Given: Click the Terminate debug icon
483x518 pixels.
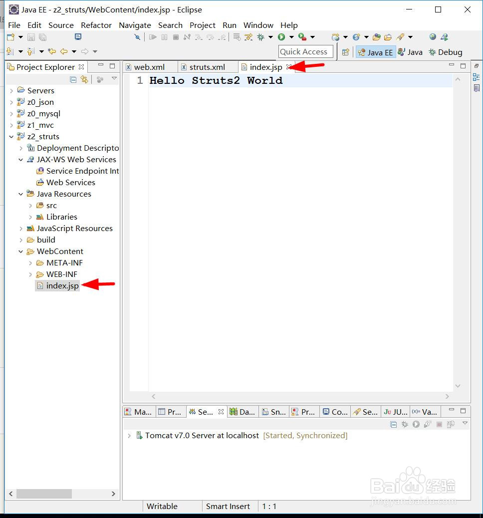Looking at the screenshot, I should pyautogui.click(x=176, y=37).
